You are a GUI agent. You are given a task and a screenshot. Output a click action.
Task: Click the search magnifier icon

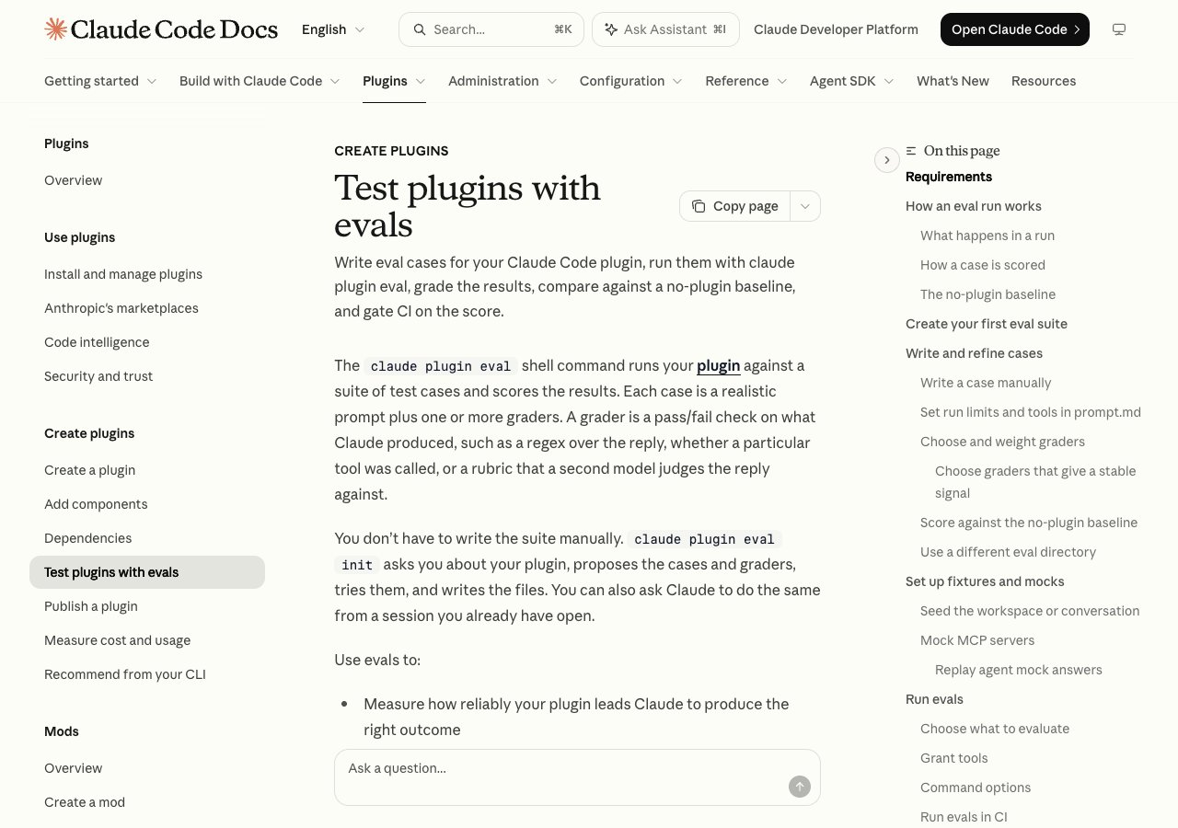pos(420,29)
